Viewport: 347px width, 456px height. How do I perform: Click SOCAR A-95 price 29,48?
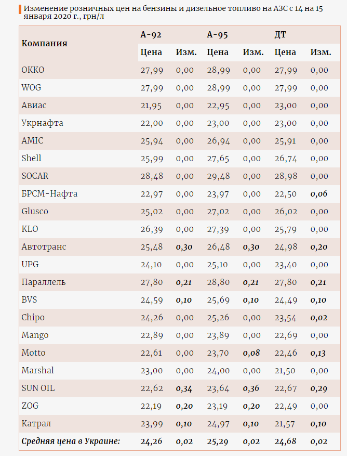point(219,176)
